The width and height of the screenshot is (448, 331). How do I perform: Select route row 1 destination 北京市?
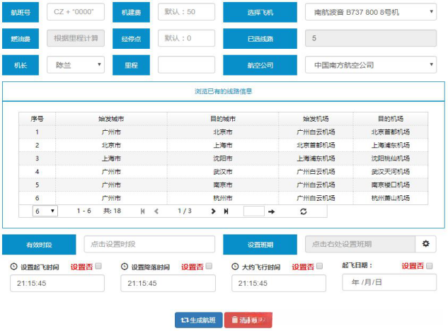(223, 132)
